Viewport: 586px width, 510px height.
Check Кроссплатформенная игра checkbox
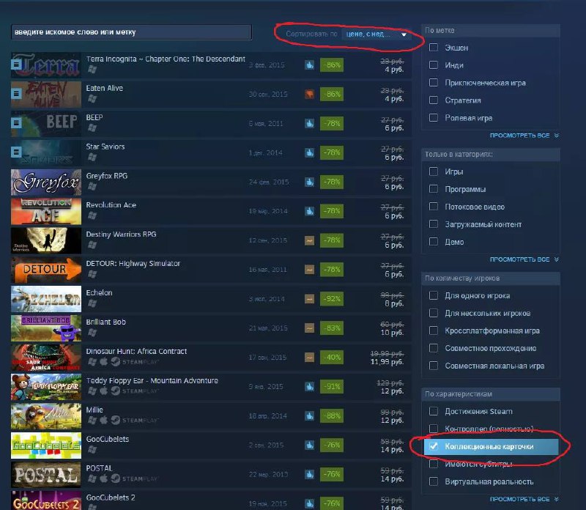(x=434, y=330)
